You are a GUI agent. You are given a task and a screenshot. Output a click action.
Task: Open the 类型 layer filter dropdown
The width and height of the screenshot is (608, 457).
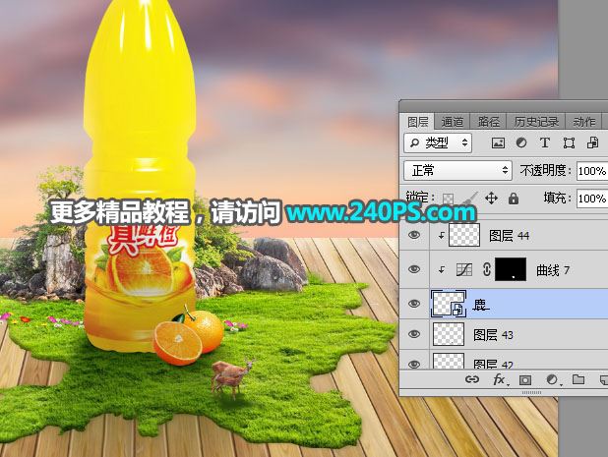pos(438,143)
